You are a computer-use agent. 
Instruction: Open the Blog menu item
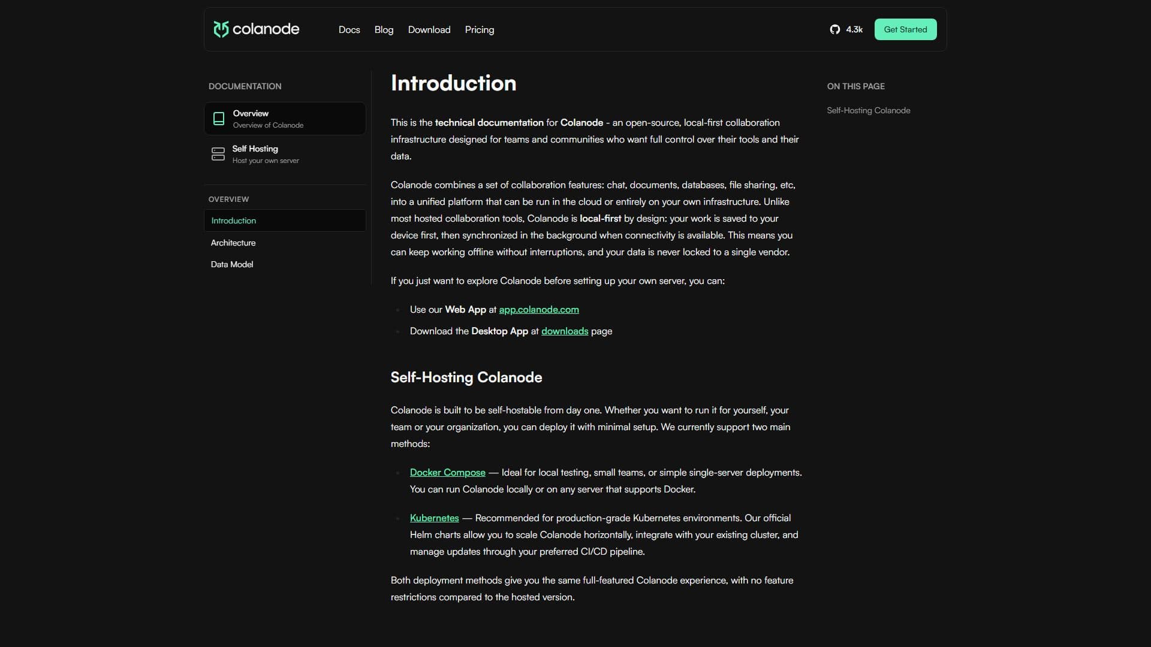(384, 29)
